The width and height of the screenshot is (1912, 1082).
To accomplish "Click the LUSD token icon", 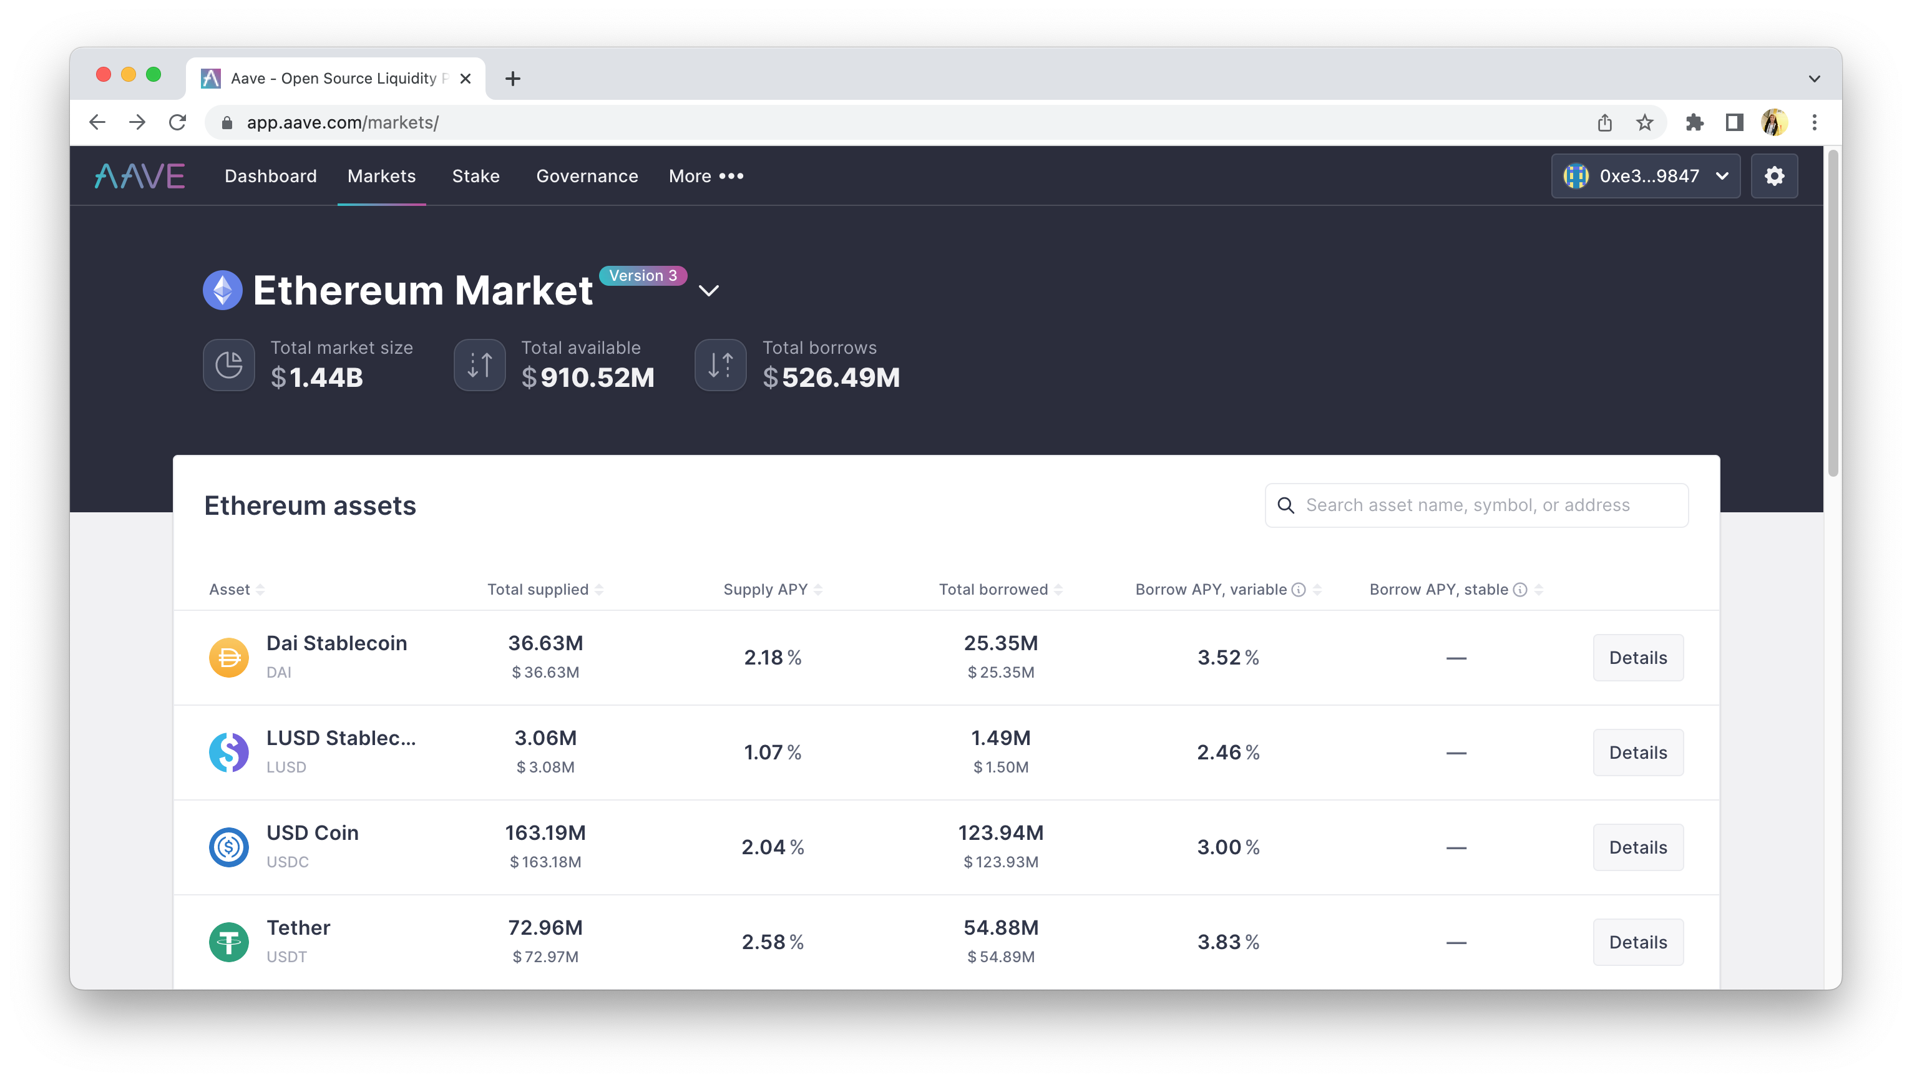I will pyautogui.click(x=229, y=753).
